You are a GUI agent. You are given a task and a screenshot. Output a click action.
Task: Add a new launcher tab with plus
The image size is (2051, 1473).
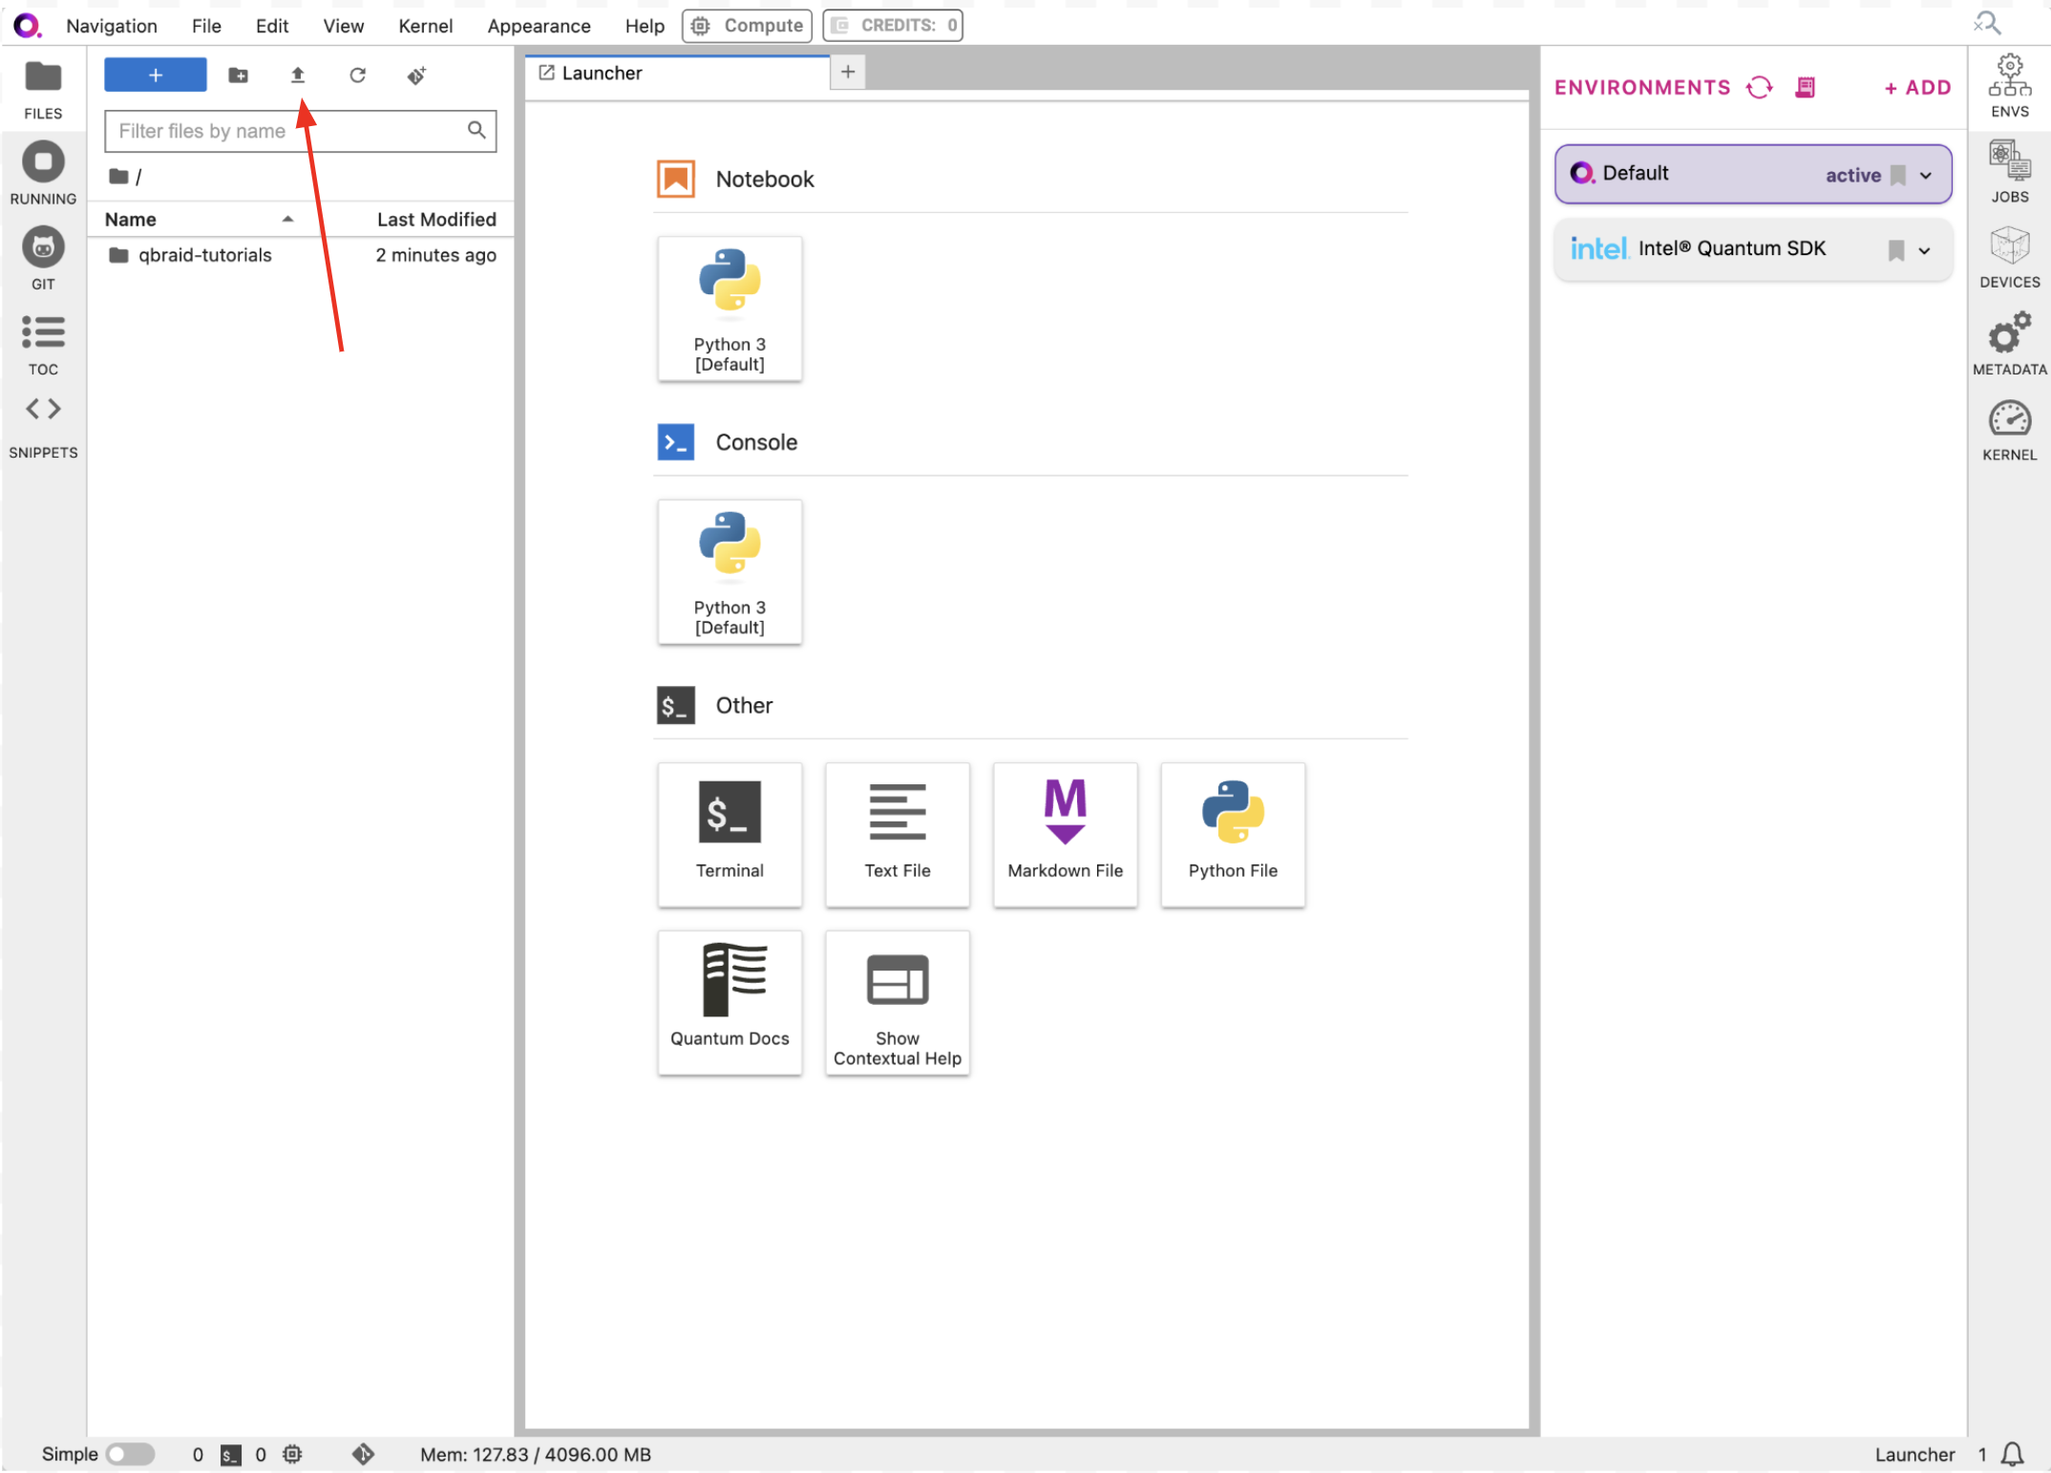pyautogui.click(x=848, y=73)
